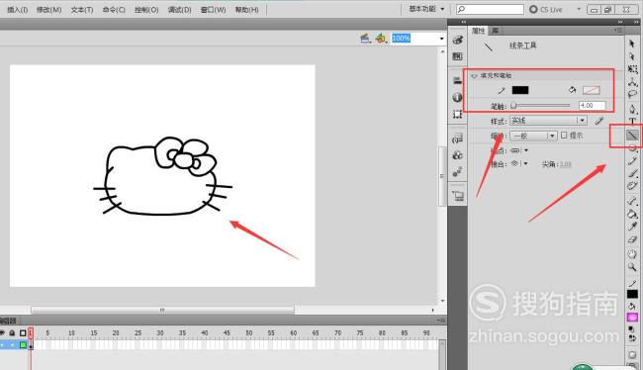Select the Deco tool

point(632,186)
